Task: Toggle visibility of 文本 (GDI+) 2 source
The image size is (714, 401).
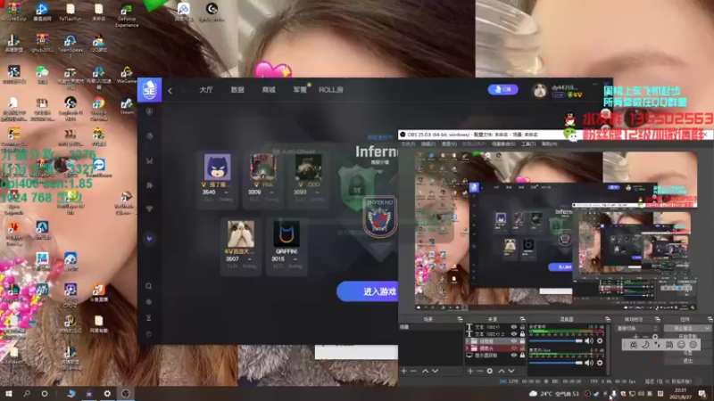Action: pyautogui.click(x=514, y=333)
